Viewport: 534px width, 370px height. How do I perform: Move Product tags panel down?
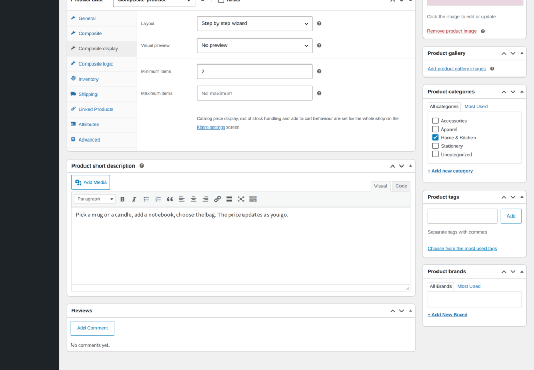point(513,197)
